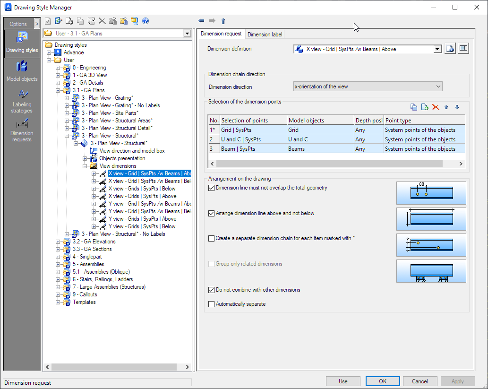This screenshot has width=488, height=389.
Task: Enable Create a separate dimension chain checkbox
Action: pyautogui.click(x=211, y=238)
